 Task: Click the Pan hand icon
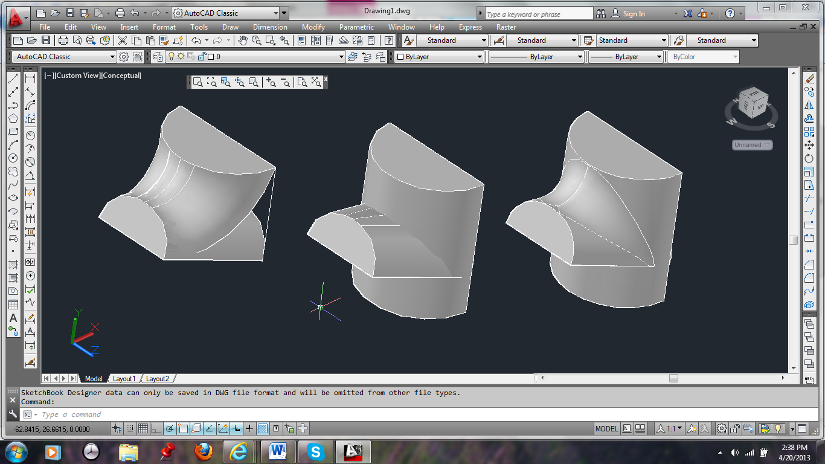[x=243, y=40]
